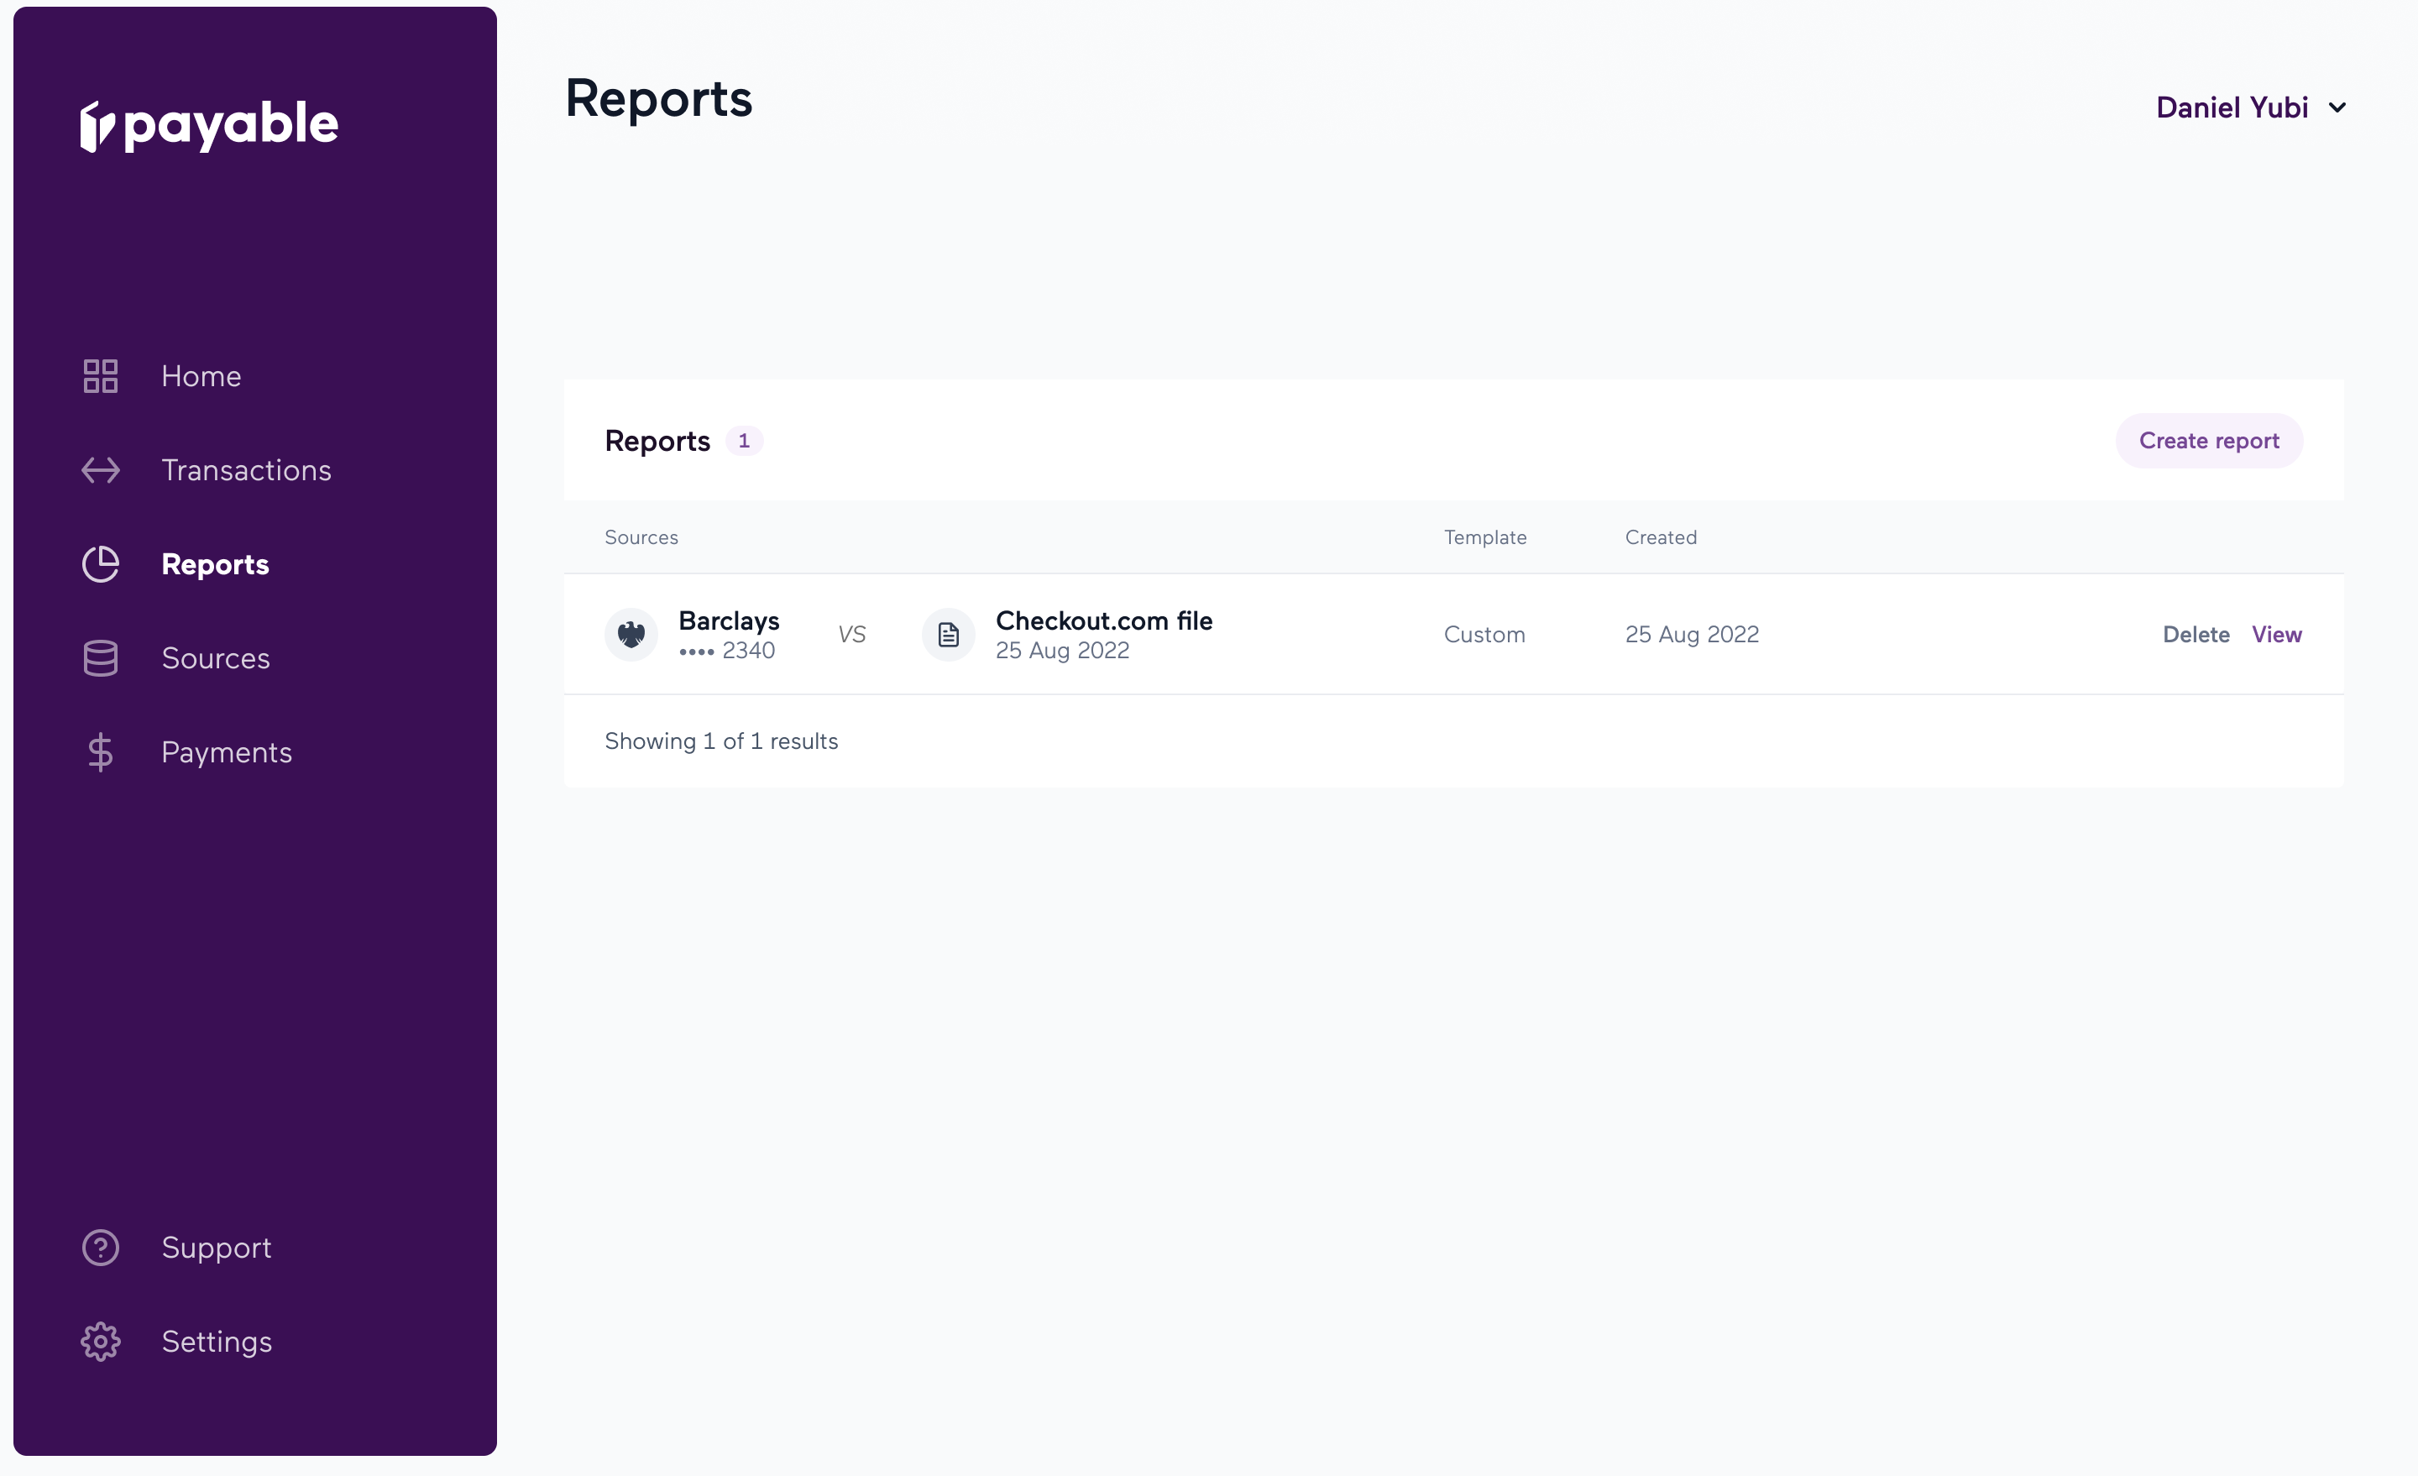Click the Payments dollar icon
This screenshot has height=1476, width=2418.
click(x=100, y=753)
